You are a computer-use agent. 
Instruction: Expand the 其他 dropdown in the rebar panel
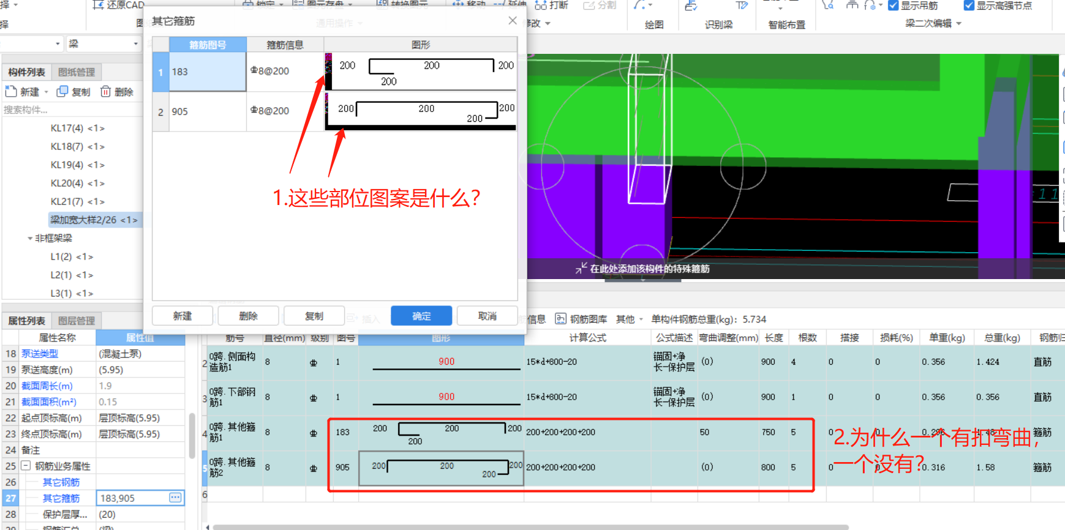pyautogui.click(x=641, y=319)
